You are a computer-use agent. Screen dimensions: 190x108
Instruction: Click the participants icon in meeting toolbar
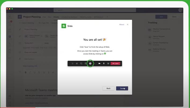click(77, 63)
